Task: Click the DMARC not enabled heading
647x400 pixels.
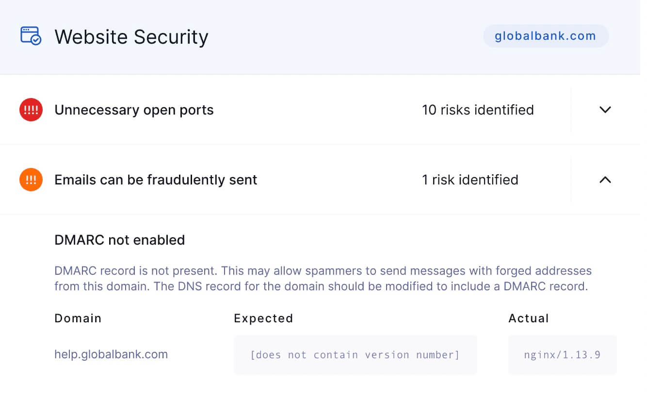Action: pyautogui.click(x=120, y=240)
